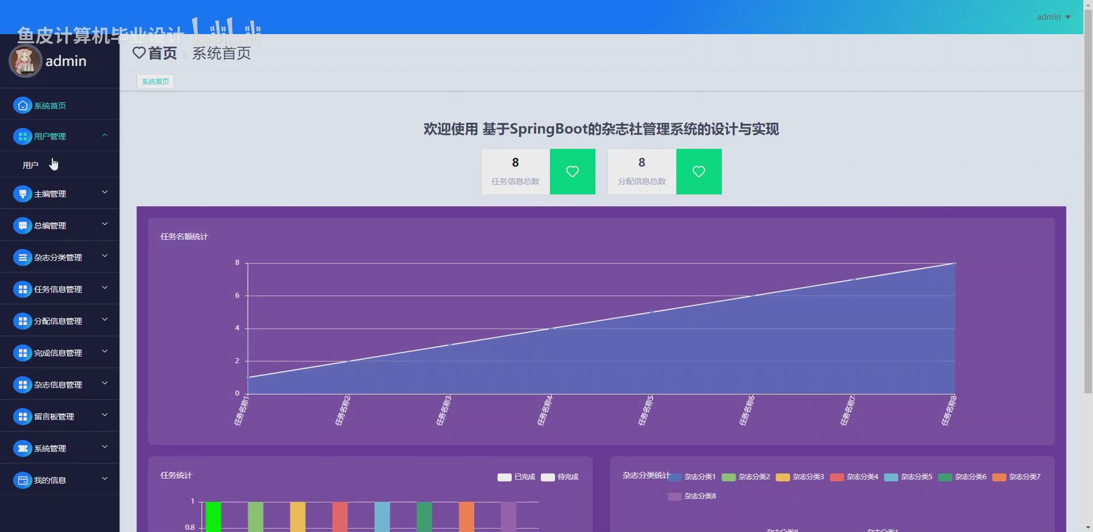Click the admin avatar picture
Screen dimensions: 1093x532
25,61
